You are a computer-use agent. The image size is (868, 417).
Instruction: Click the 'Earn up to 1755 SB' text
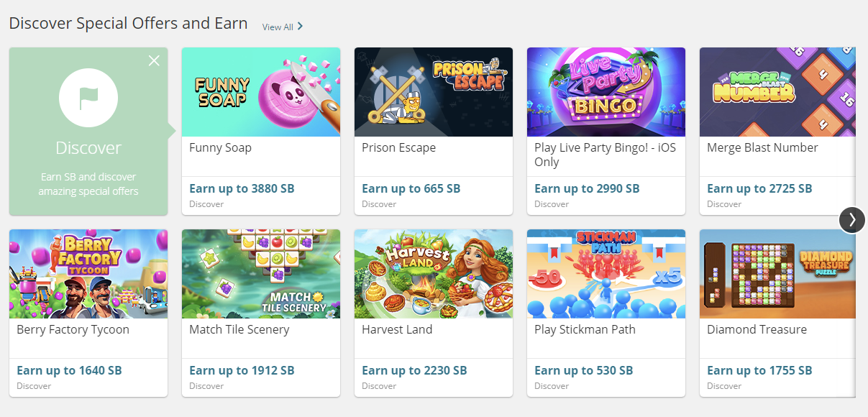click(759, 370)
